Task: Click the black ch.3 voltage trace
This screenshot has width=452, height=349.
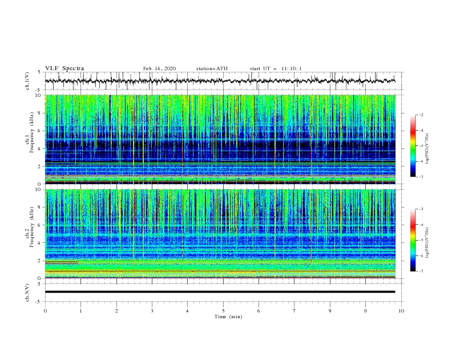Action: pyautogui.click(x=220, y=292)
